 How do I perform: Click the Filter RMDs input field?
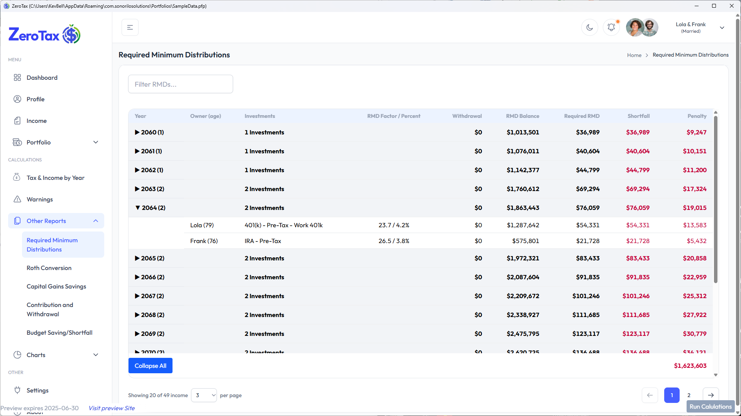click(x=181, y=84)
